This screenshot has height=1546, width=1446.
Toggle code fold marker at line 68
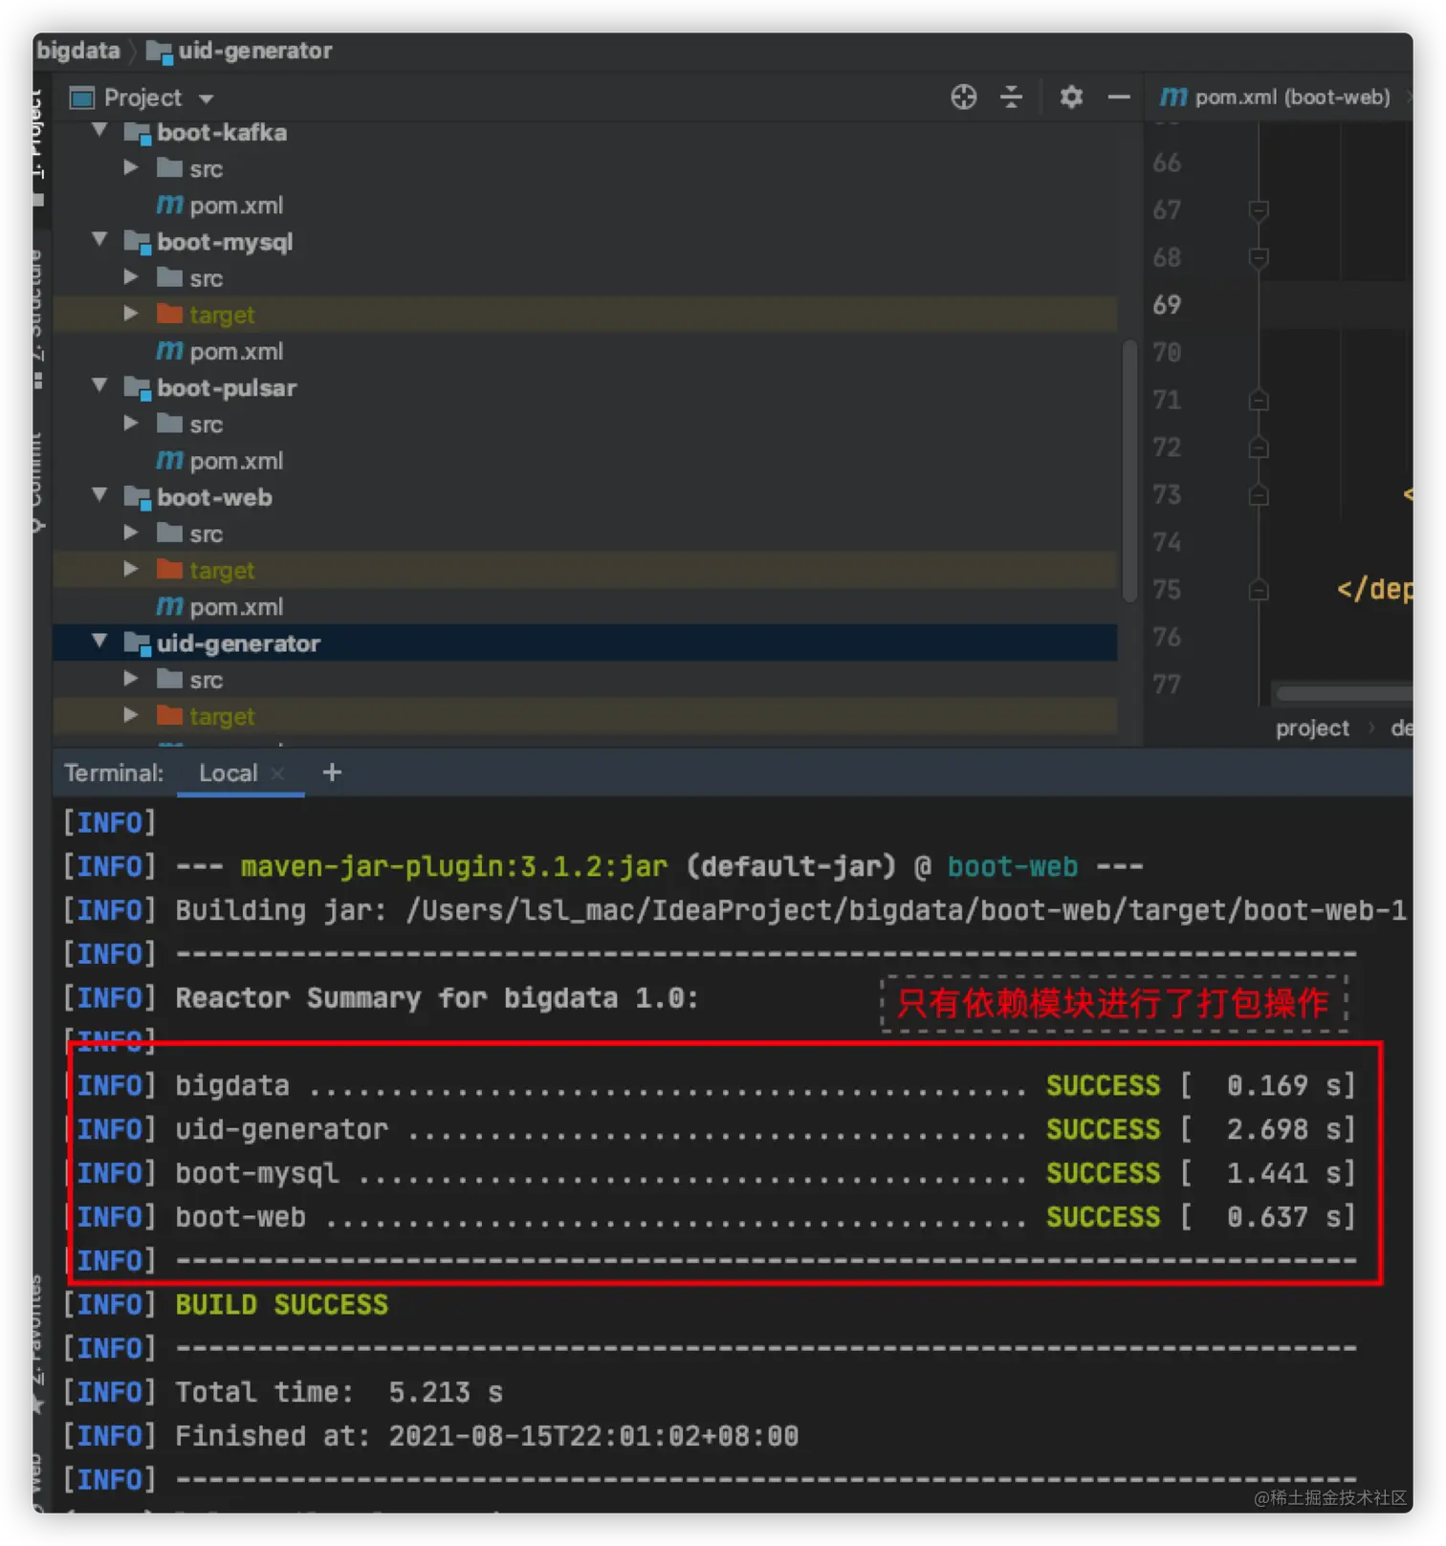(1259, 257)
